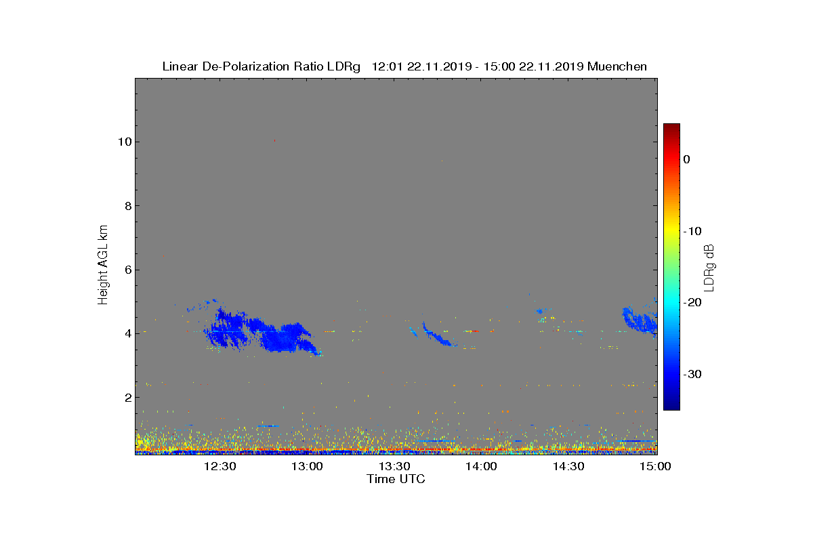Click the blue cloud patch at right edge near 15:00

(640, 318)
